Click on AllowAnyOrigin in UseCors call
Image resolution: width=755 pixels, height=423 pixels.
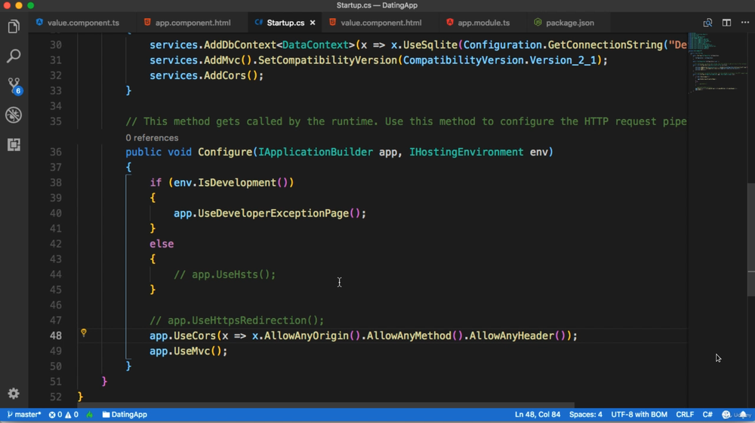(x=307, y=336)
